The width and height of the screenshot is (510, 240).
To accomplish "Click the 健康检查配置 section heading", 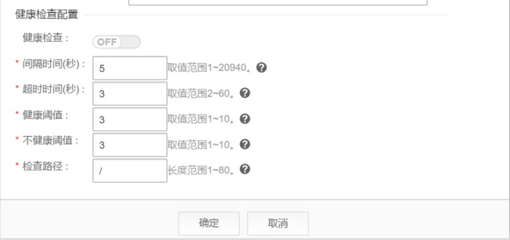I will click(x=47, y=14).
